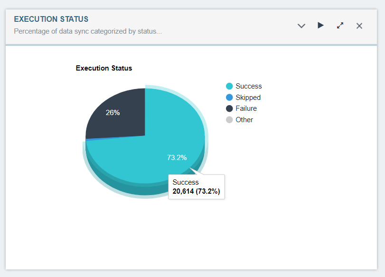The image size is (385, 277).
Task: Click the blue Skipped legend dot
Action: click(228, 97)
